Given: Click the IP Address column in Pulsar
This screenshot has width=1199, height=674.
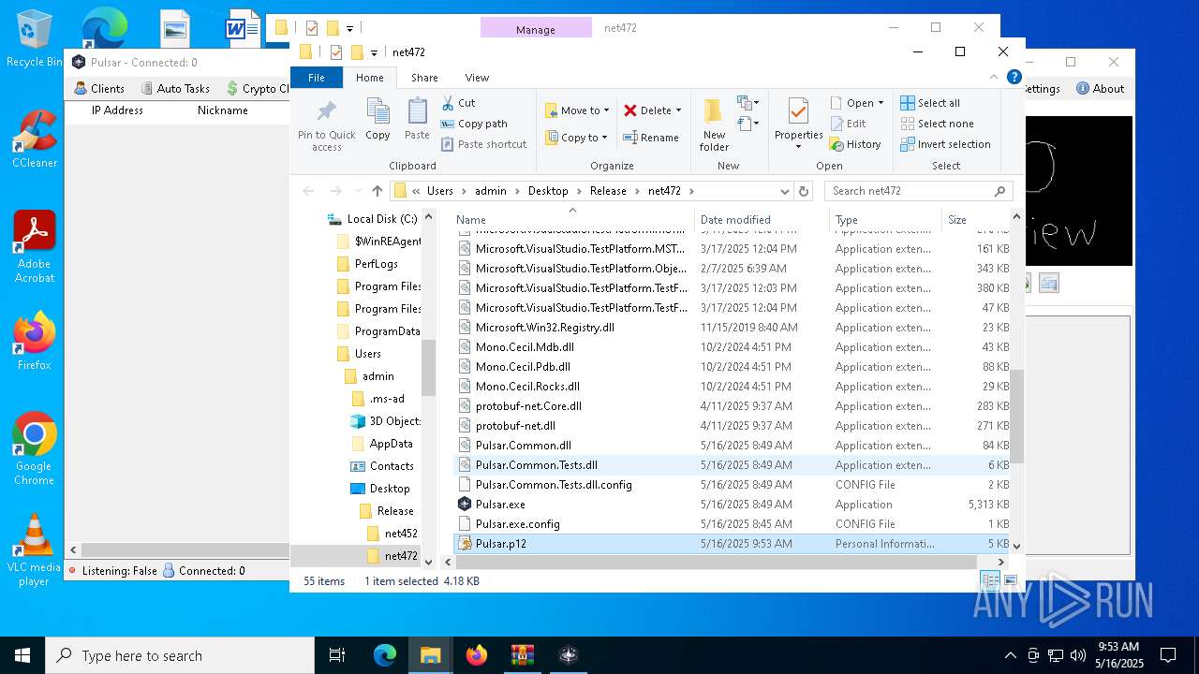Looking at the screenshot, I should click(117, 110).
